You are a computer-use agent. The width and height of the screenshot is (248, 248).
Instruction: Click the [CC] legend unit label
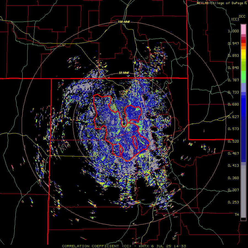tap(235, 19)
